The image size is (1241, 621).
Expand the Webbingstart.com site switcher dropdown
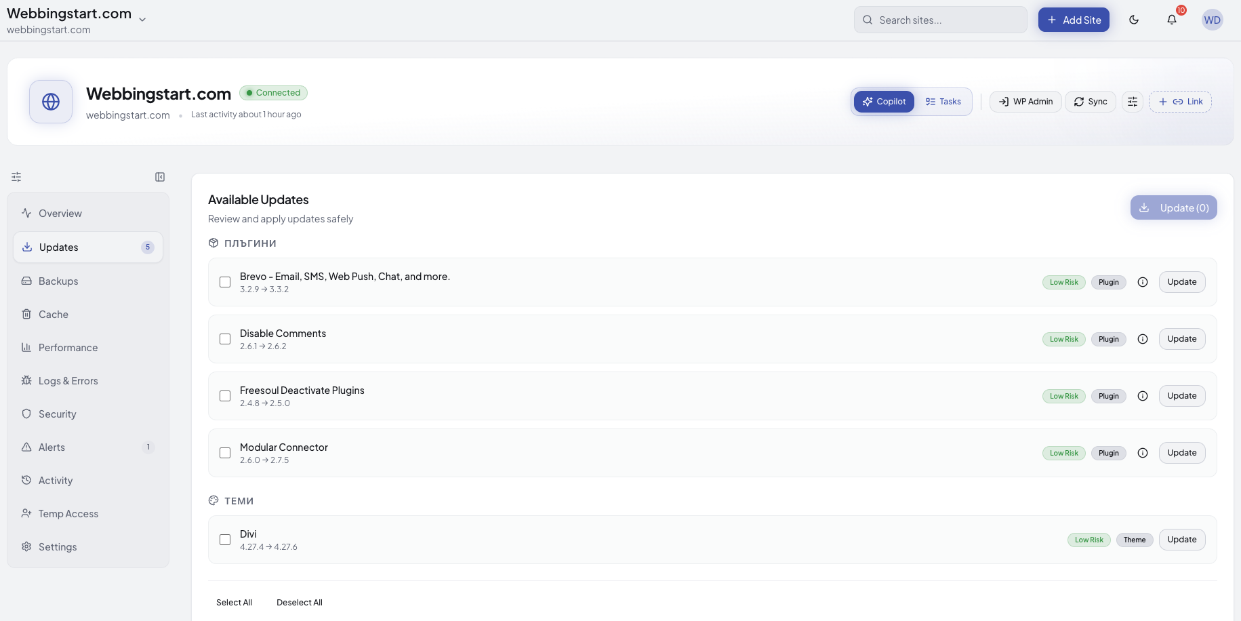pyautogui.click(x=142, y=19)
